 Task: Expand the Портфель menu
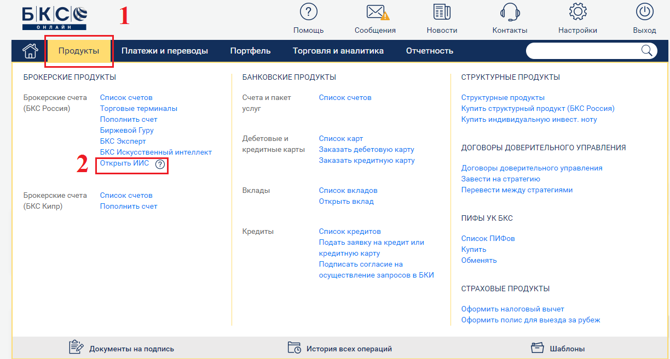point(250,51)
